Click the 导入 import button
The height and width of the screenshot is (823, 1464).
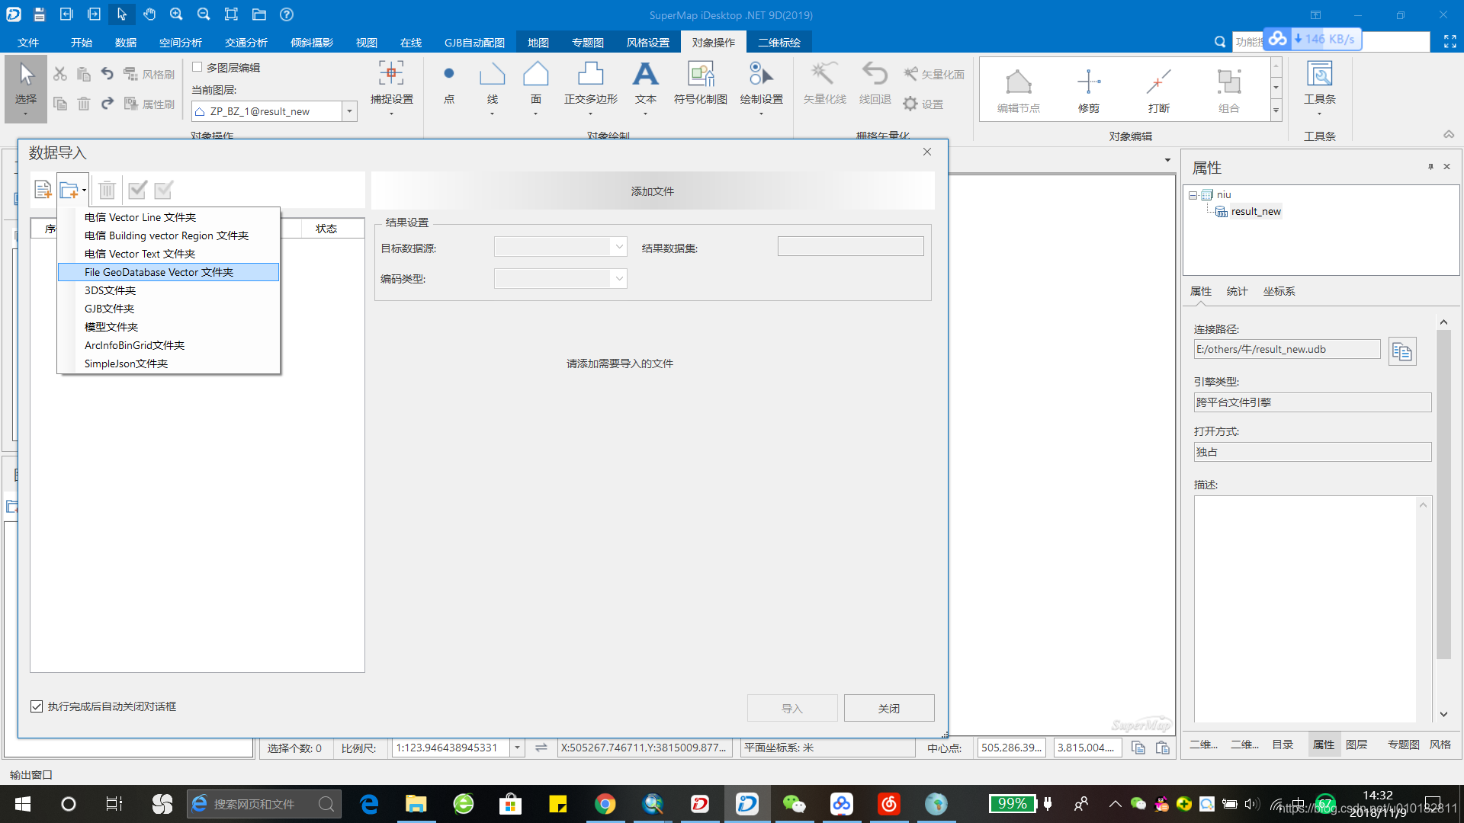coord(792,708)
